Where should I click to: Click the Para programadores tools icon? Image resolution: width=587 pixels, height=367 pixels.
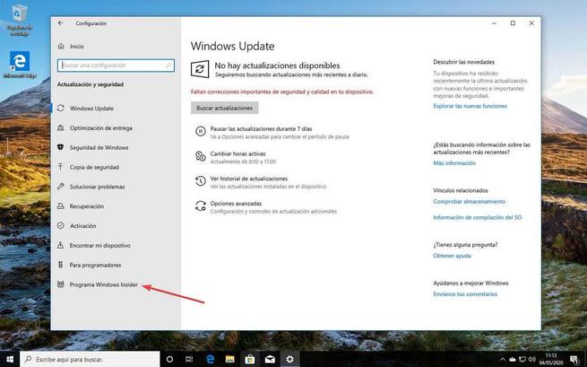tap(60, 265)
